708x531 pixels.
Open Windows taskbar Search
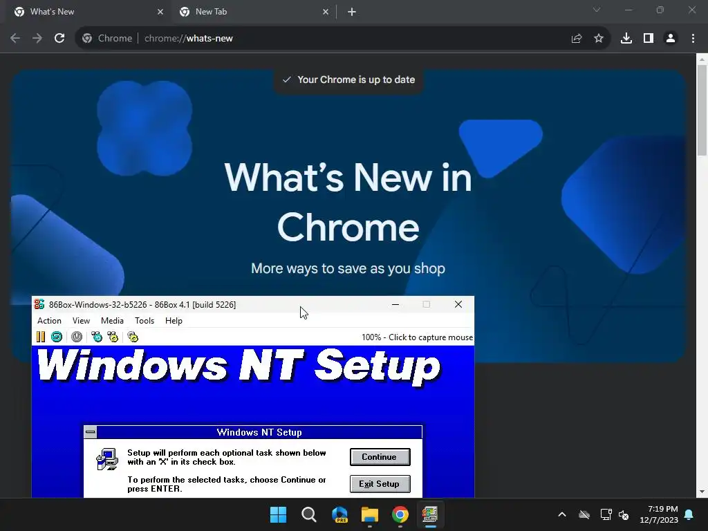coord(309,514)
